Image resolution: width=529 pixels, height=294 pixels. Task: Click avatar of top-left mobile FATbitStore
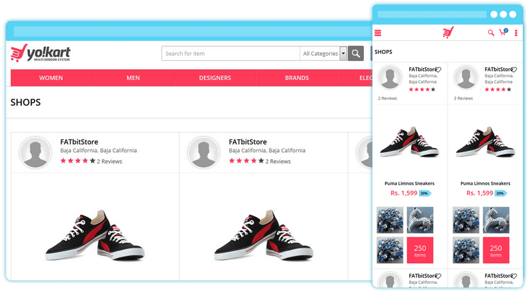(x=390, y=77)
